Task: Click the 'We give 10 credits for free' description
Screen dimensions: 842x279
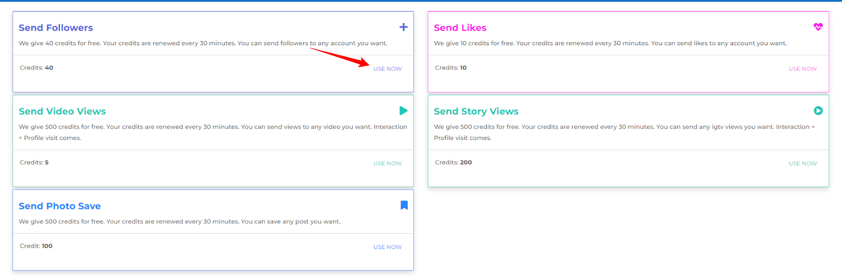Action: [x=610, y=43]
